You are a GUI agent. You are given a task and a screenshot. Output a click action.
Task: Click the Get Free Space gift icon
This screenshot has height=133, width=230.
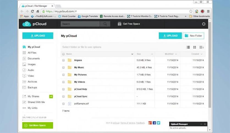click(x=120, y=24)
